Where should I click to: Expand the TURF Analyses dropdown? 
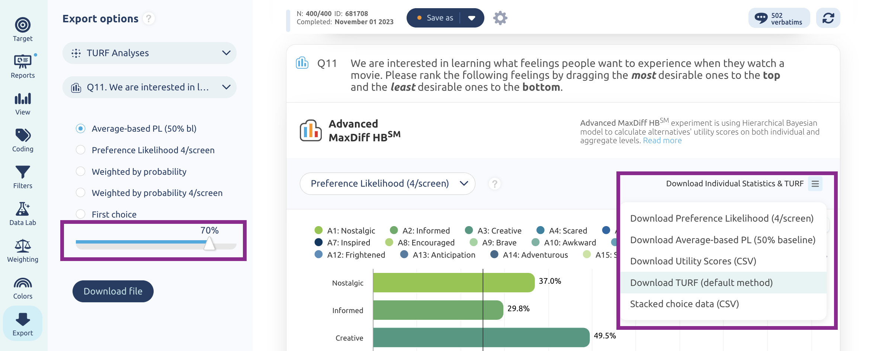point(150,53)
